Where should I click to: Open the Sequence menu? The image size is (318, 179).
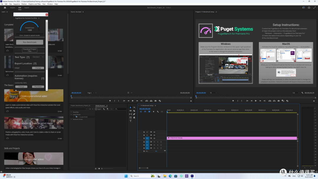tap(16, 4)
